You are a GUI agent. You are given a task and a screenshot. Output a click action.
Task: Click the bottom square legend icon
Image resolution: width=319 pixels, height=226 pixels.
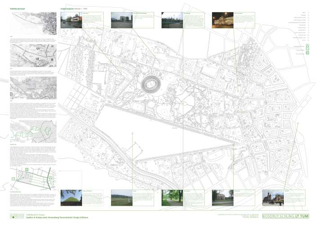[307, 54]
